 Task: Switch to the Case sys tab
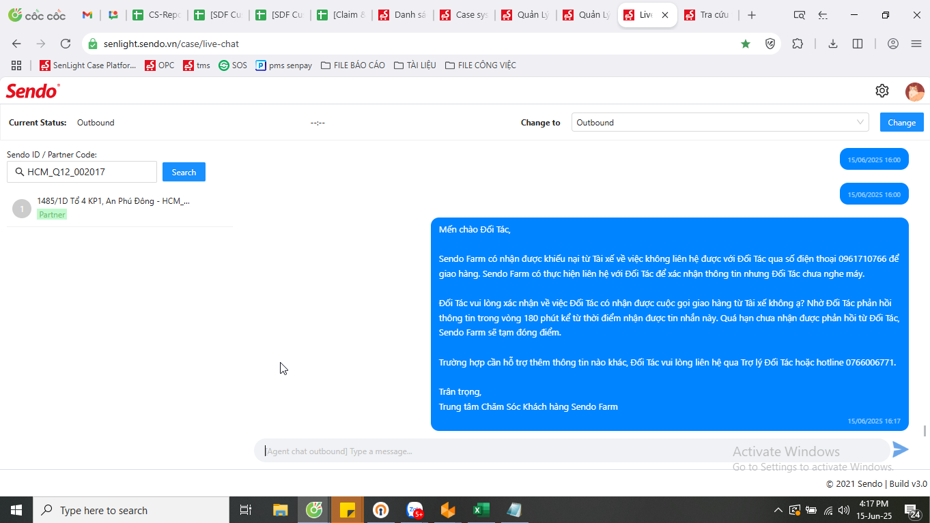pos(464,15)
